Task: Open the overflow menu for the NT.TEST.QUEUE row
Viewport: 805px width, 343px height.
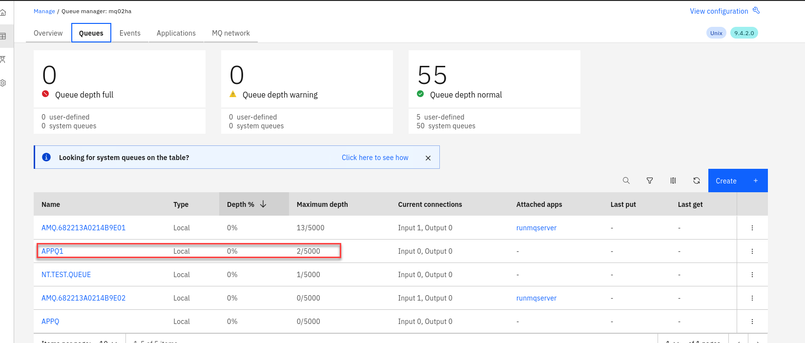Action: coord(752,275)
